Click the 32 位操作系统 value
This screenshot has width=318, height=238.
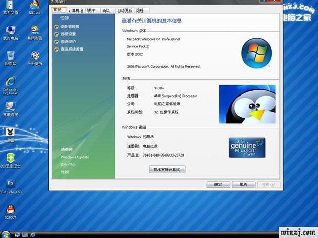(x=166, y=112)
